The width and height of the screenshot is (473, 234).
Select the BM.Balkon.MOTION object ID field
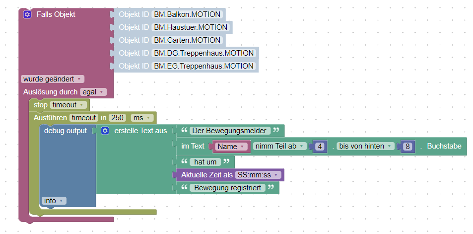tap(187, 14)
